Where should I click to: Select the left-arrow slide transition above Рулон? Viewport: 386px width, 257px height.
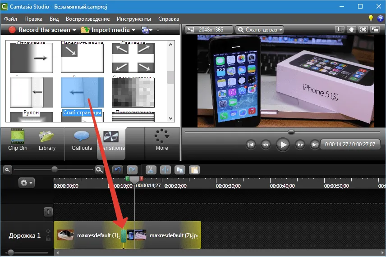point(31,92)
